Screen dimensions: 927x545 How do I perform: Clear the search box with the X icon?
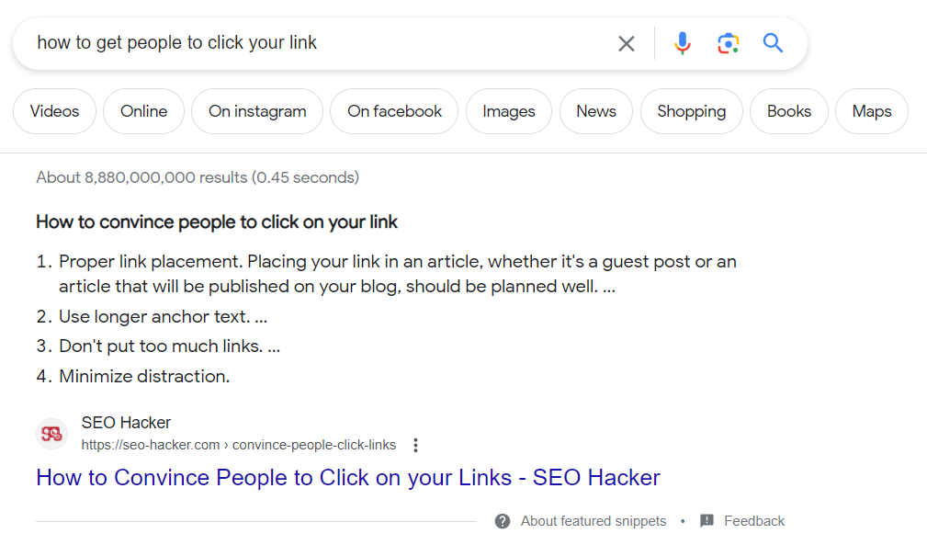tap(627, 43)
